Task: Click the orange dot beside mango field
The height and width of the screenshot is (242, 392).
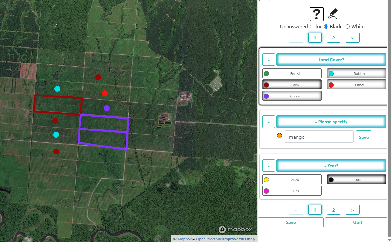Action: (x=279, y=136)
